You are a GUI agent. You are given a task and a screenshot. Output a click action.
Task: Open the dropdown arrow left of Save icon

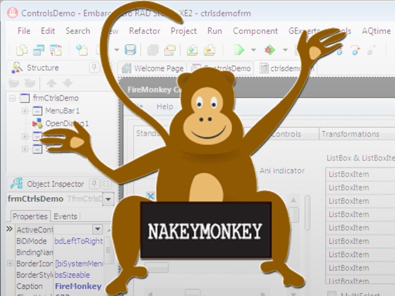(117, 50)
